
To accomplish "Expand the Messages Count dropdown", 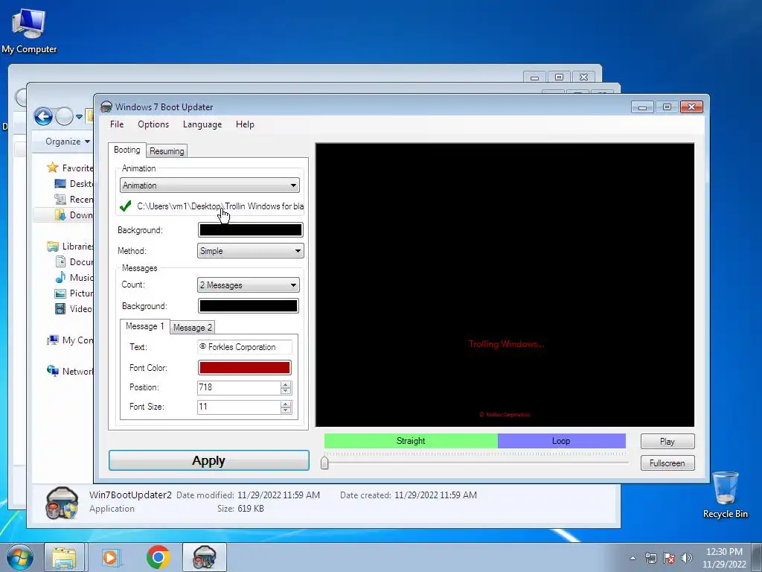I will [249, 285].
